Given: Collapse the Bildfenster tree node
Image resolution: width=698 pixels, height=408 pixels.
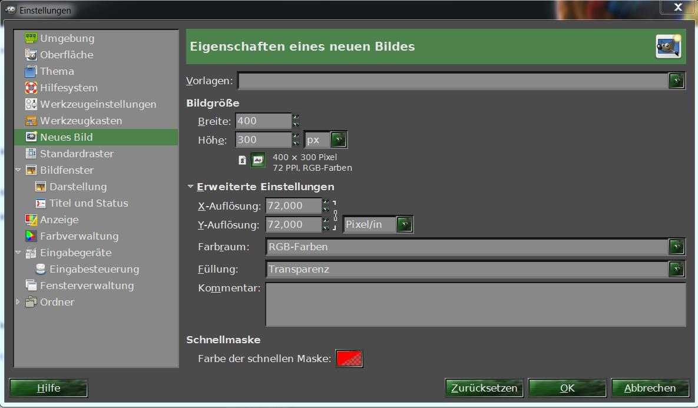Looking at the screenshot, I should tap(18, 170).
